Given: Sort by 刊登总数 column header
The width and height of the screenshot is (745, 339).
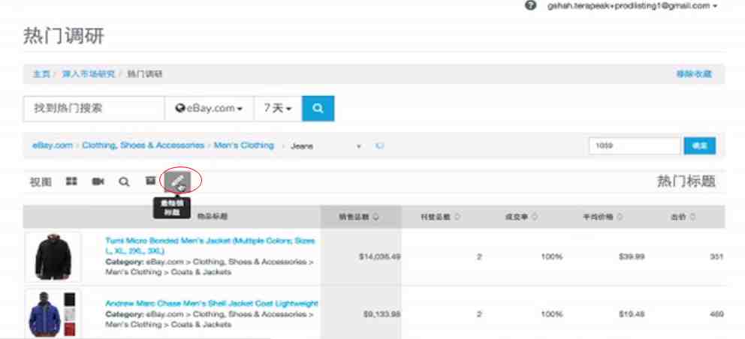Looking at the screenshot, I should 440,217.
